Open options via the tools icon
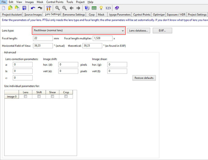 point(49,8)
